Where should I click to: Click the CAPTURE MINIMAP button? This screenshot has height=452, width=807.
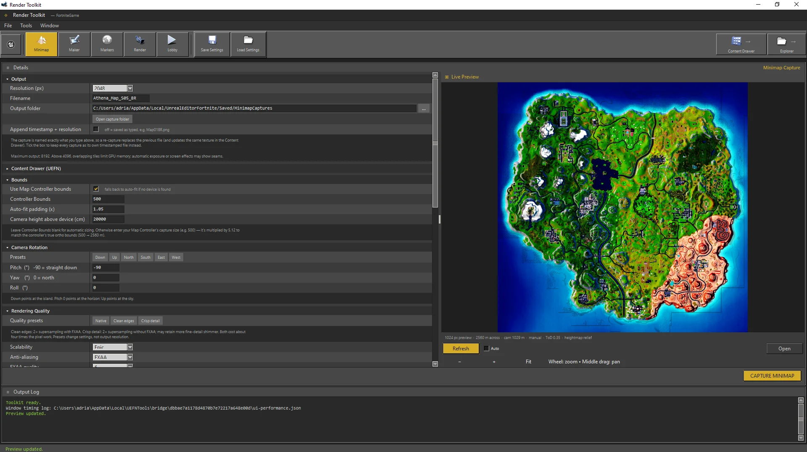coord(772,376)
